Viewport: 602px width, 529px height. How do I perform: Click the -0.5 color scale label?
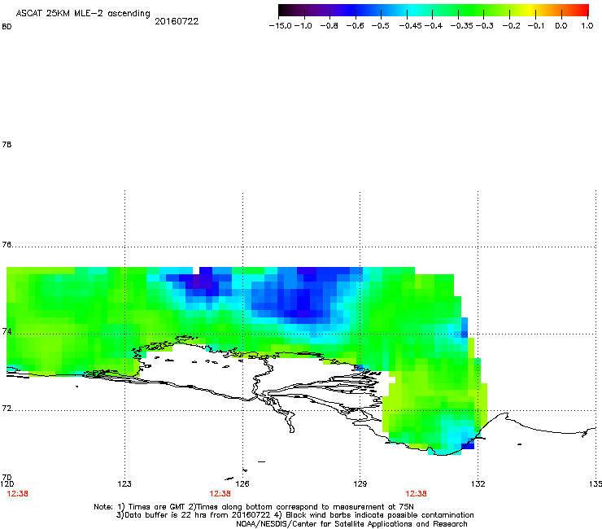(x=380, y=26)
